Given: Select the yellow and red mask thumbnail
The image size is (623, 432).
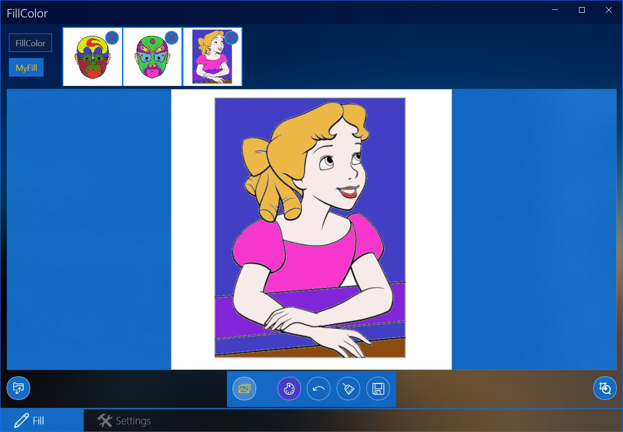Looking at the screenshot, I should coord(93,57).
